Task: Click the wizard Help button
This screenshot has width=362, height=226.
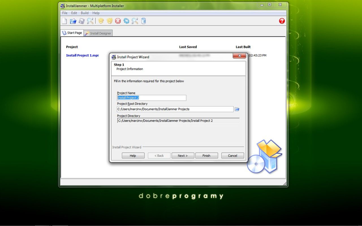Action: (x=133, y=156)
